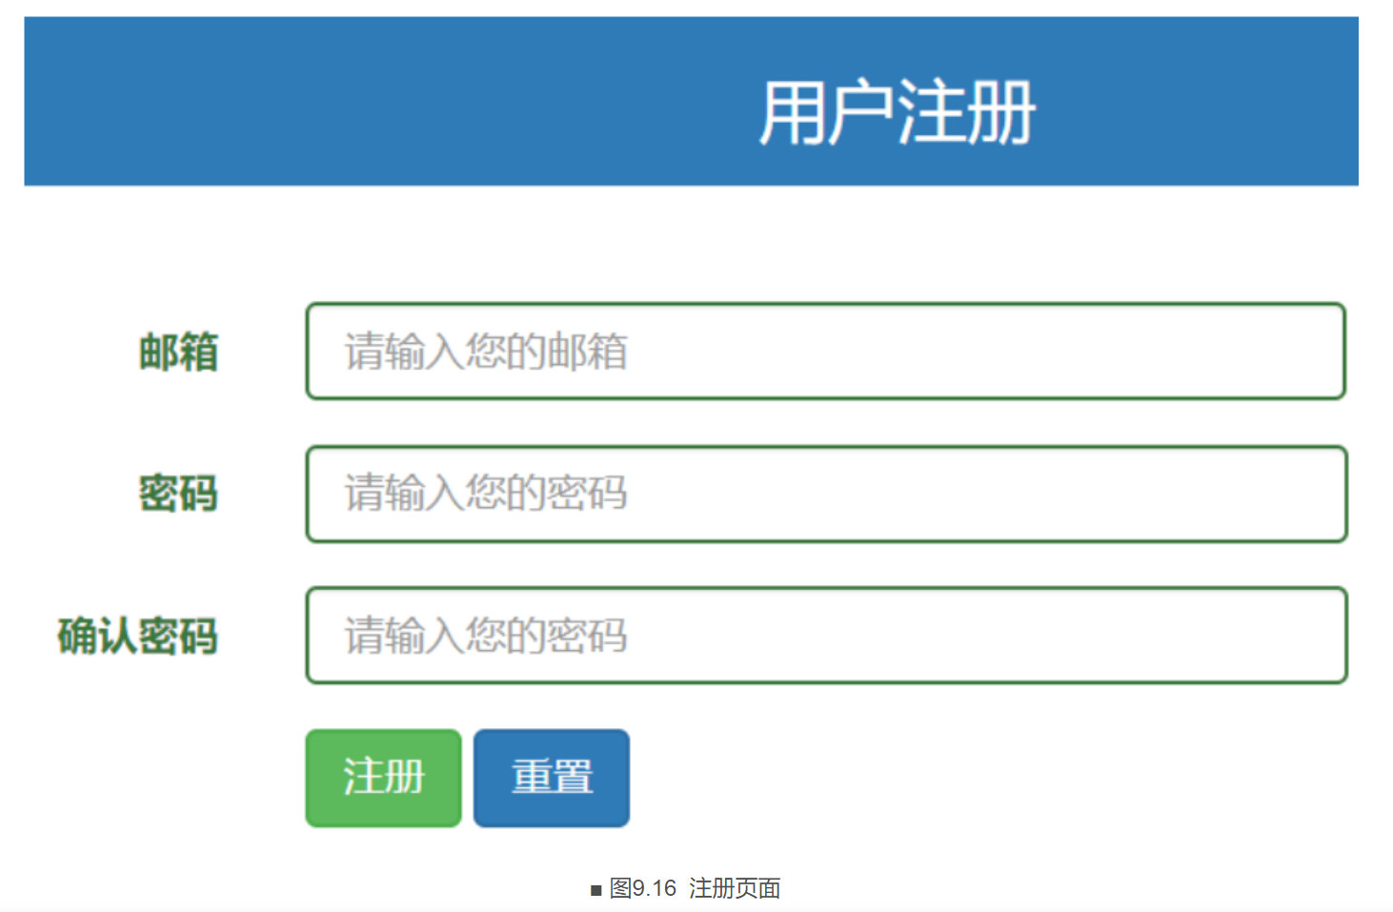
Task: Click the 邮箱 field label
Action: pos(178,352)
